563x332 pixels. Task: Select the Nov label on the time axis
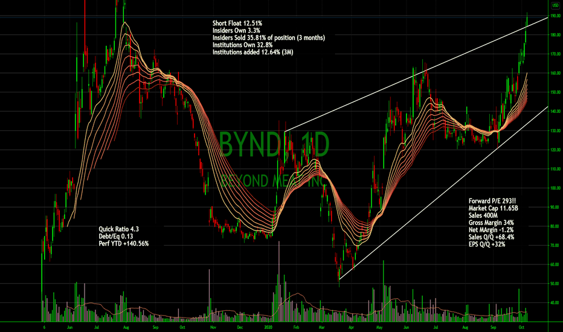[x=213, y=327]
